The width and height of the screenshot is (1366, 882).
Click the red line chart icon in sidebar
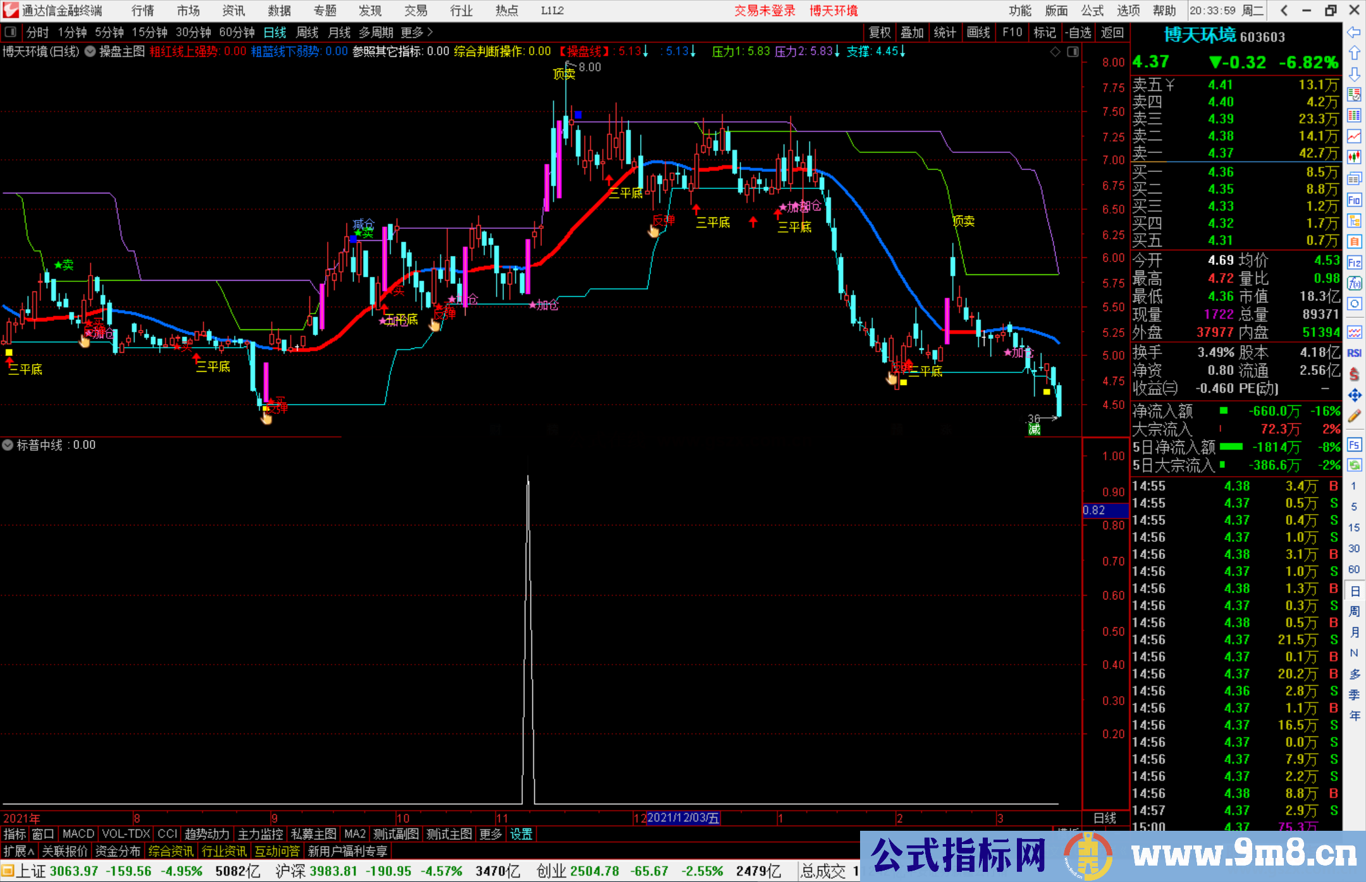1354,136
